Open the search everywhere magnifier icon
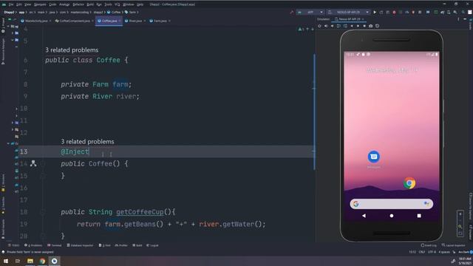 pyautogui.click(x=463, y=12)
